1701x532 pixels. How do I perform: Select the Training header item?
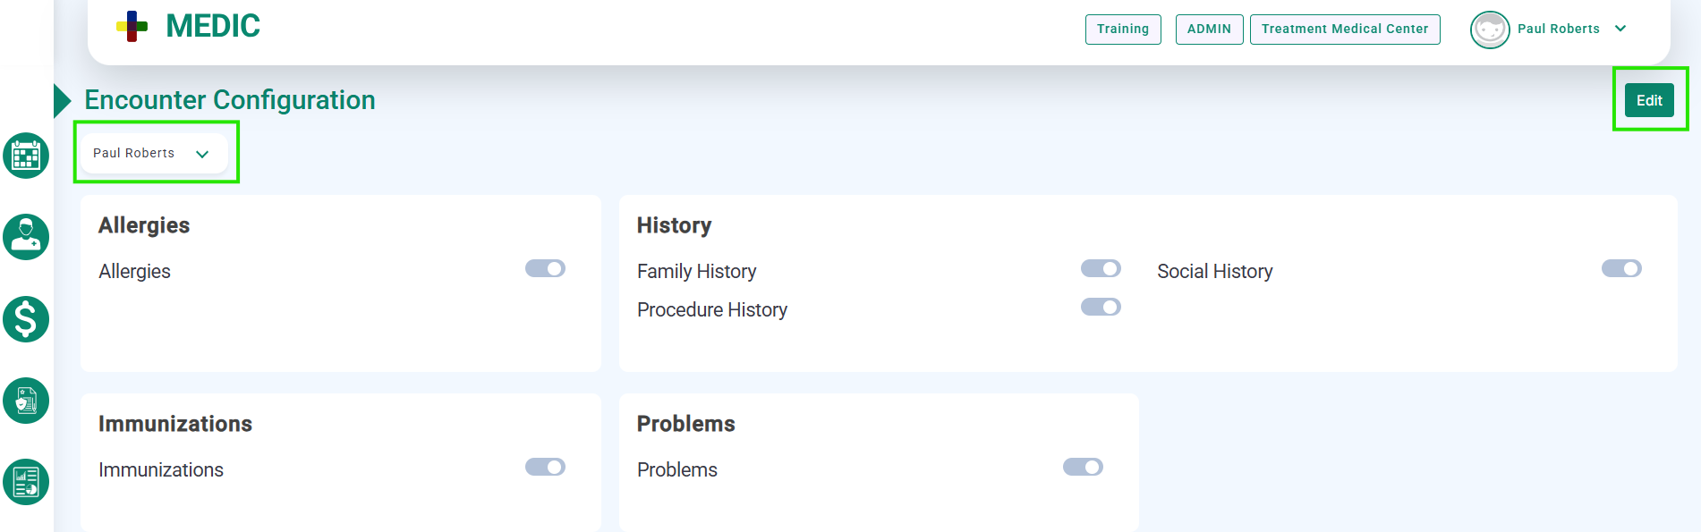tap(1123, 29)
